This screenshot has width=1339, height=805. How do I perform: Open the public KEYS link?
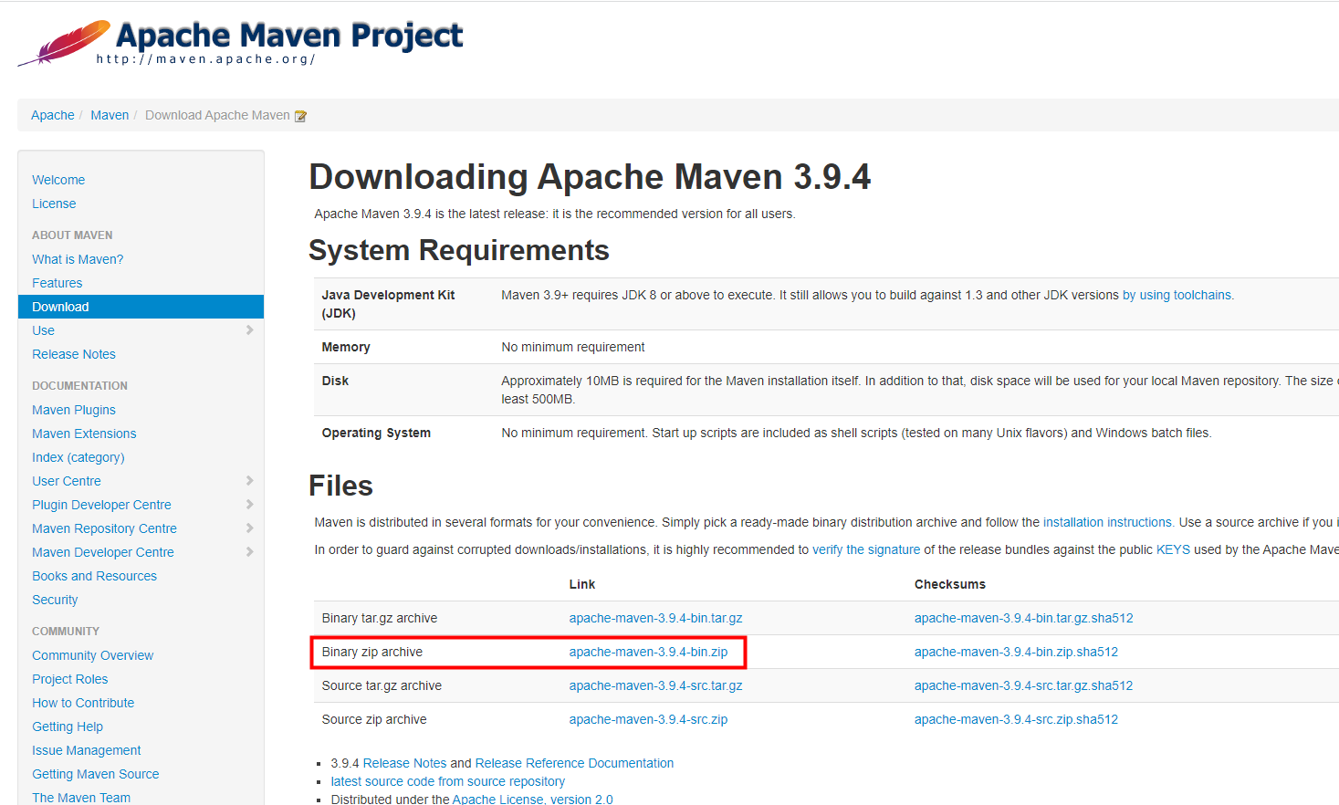tap(1173, 549)
